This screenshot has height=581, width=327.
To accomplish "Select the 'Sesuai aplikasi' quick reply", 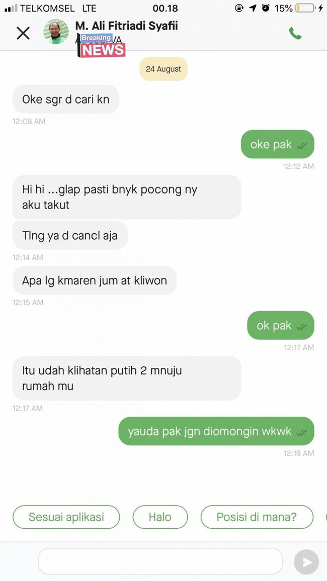I will [x=66, y=517].
